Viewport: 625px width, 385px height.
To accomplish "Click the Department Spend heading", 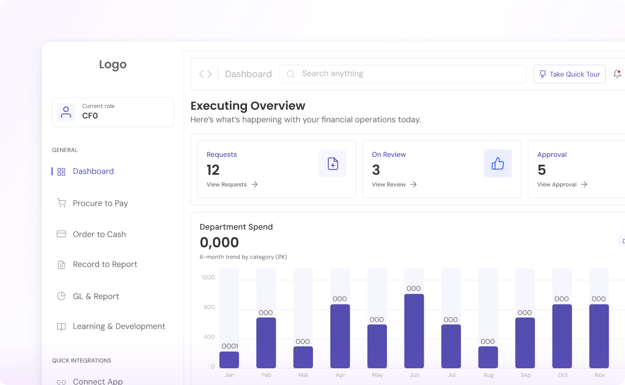I will (x=236, y=227).
